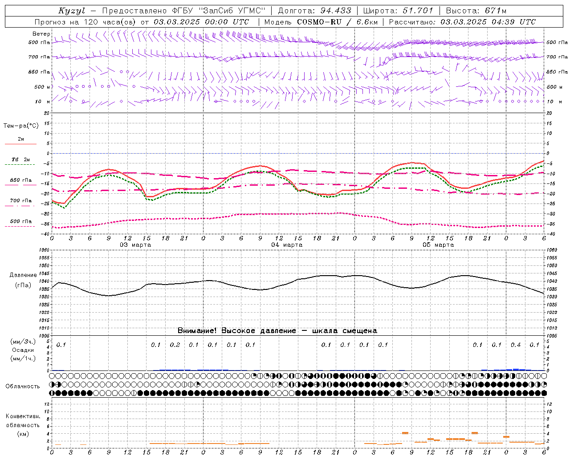
Task: Click the "Давление" pressure panel label
Action: point(23,275)
